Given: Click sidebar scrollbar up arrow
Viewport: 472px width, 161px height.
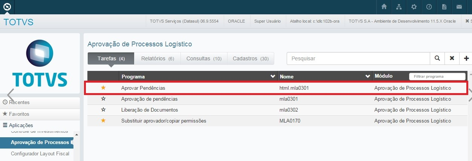Looking at the screenshot, I should pos(76,135).
